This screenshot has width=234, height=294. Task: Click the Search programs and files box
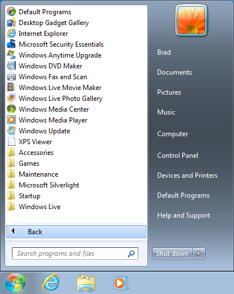click(x=75, y=254)
